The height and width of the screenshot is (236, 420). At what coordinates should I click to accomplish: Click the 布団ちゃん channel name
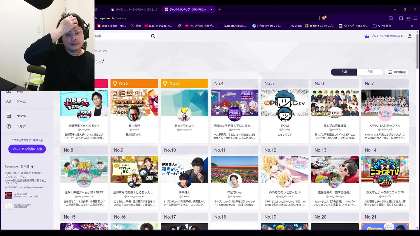click(x=235, y=192)
